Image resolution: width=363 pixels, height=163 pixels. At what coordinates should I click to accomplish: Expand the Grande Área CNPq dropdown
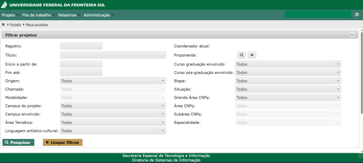(x=288, y=98)
